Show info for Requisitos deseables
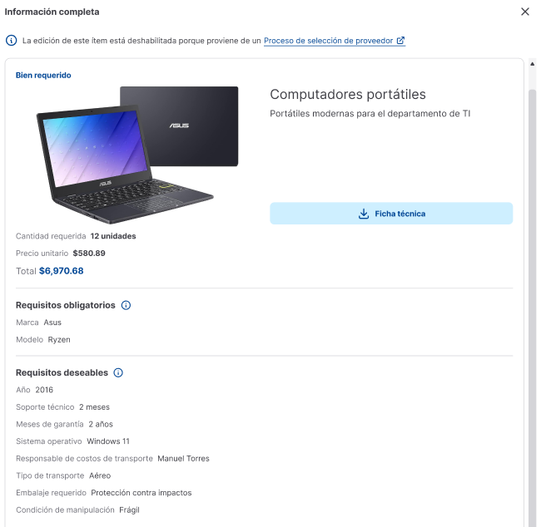 pyautogui.click(x=118, y=372)
